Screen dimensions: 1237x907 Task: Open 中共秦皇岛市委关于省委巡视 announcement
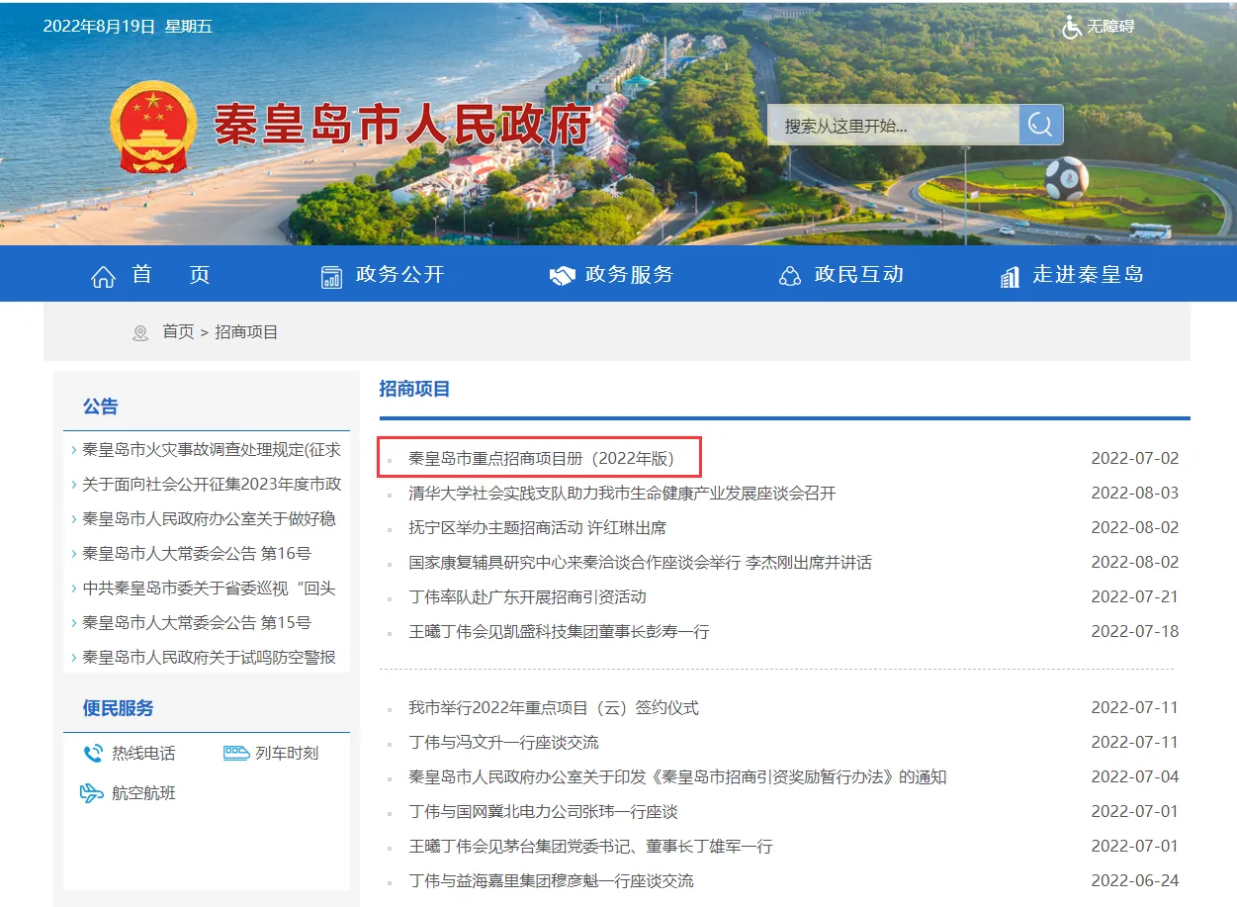click(209, 589)
